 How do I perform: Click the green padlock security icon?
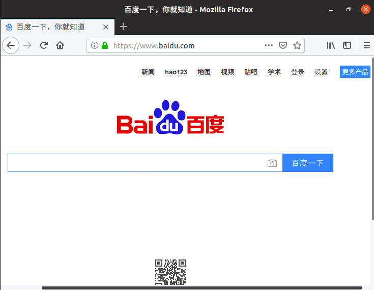tap(105, 45)
